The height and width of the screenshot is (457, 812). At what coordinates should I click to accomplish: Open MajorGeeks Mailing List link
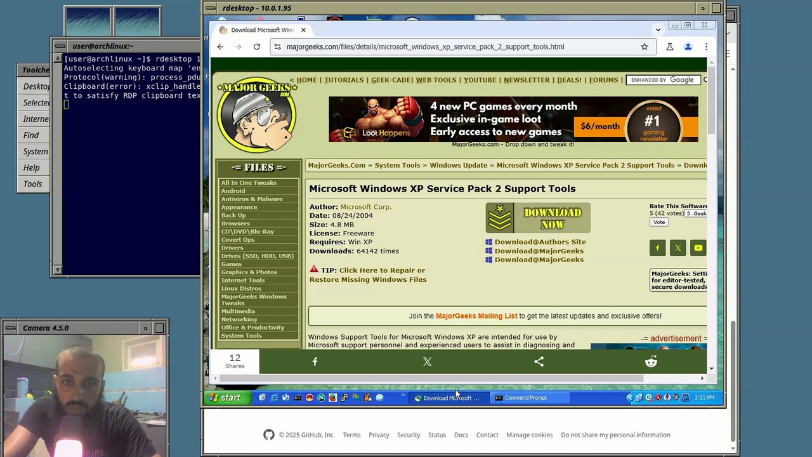tap(476, 316)
